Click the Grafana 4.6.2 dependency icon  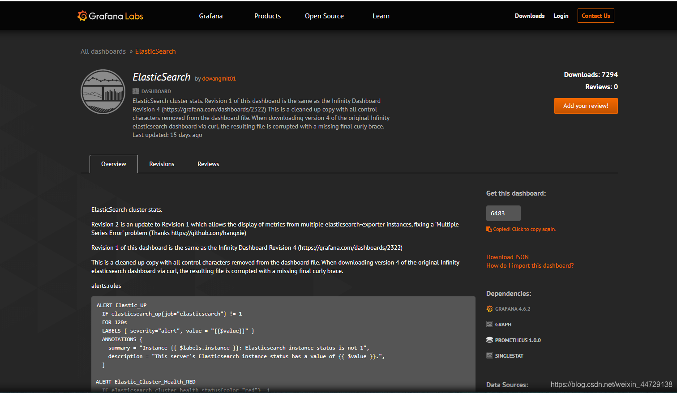(x=489, y=309)
